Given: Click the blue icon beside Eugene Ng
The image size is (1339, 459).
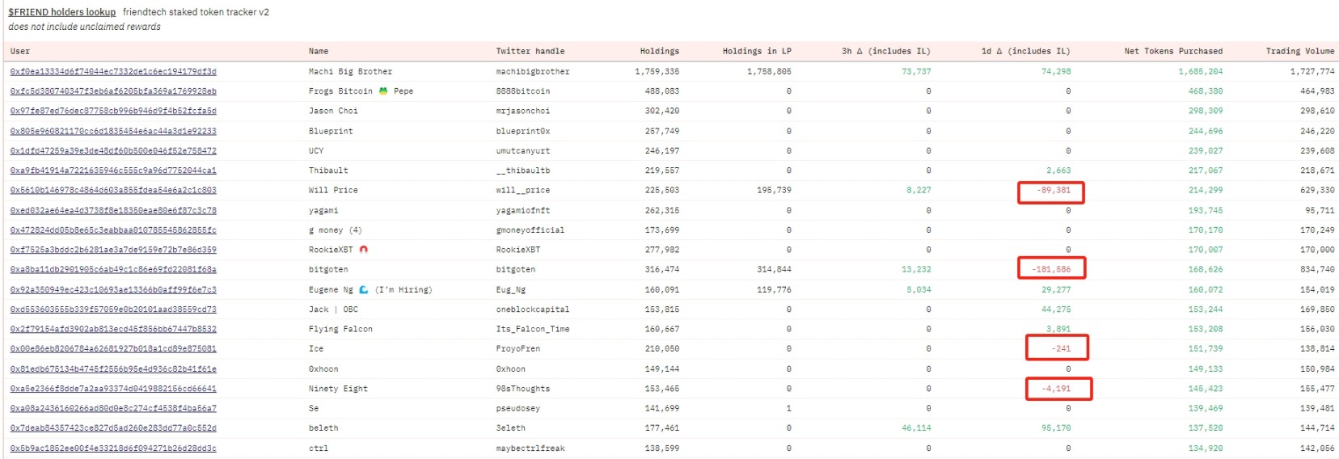Looking at the screenshot, I should coord(364,289).
